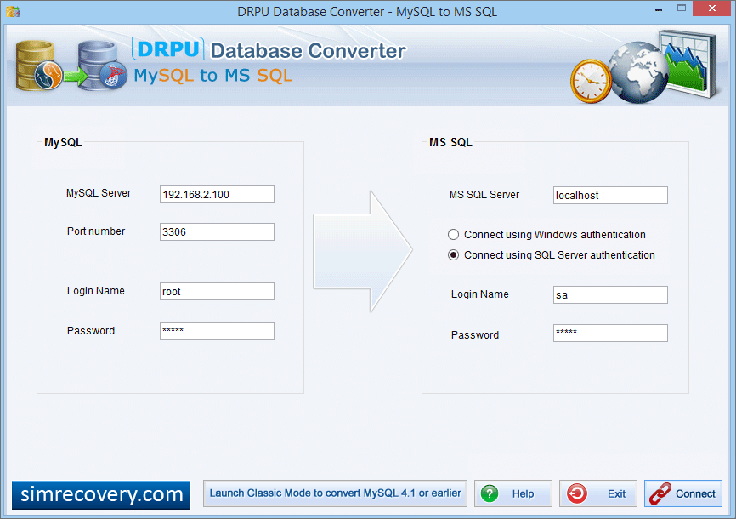The height and width of the screenshot is (519, 736).
Task: Close the Database Converter window
Action: [712, 8]
